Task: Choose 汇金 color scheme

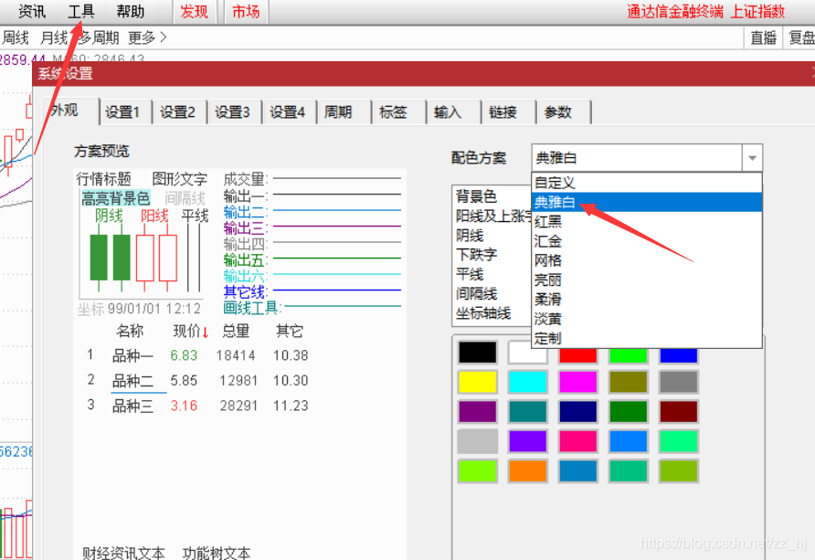Action: click(647, 241)
